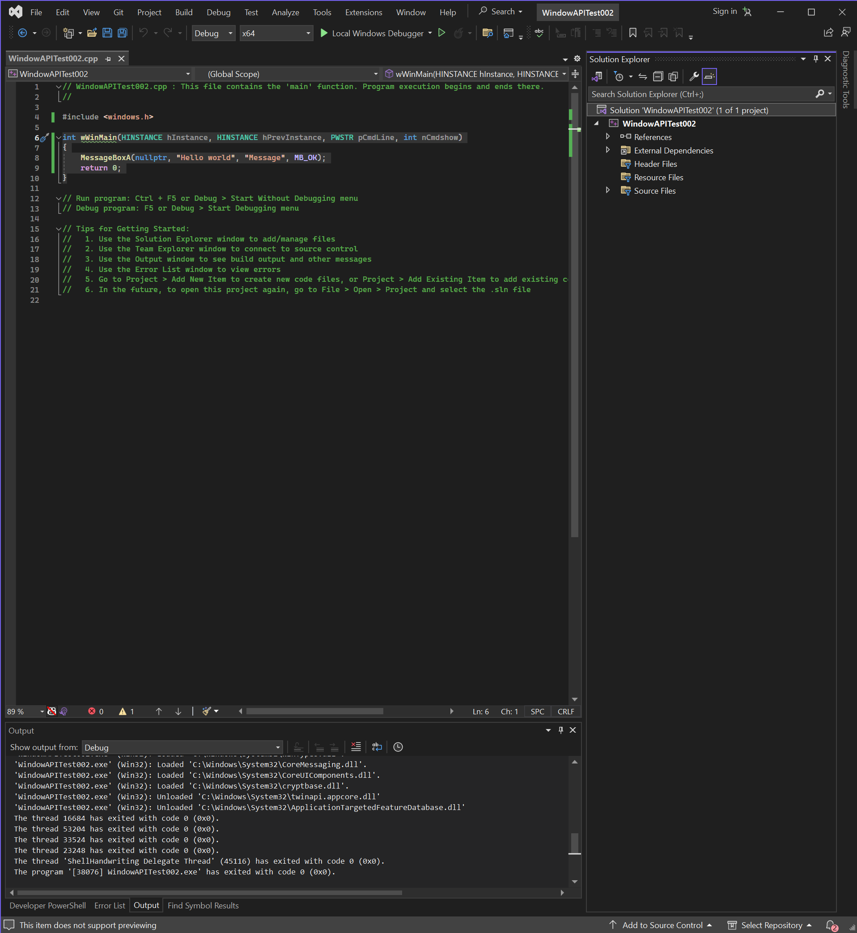Click the bookmark toggle icon in toolbar

point(632,33)
